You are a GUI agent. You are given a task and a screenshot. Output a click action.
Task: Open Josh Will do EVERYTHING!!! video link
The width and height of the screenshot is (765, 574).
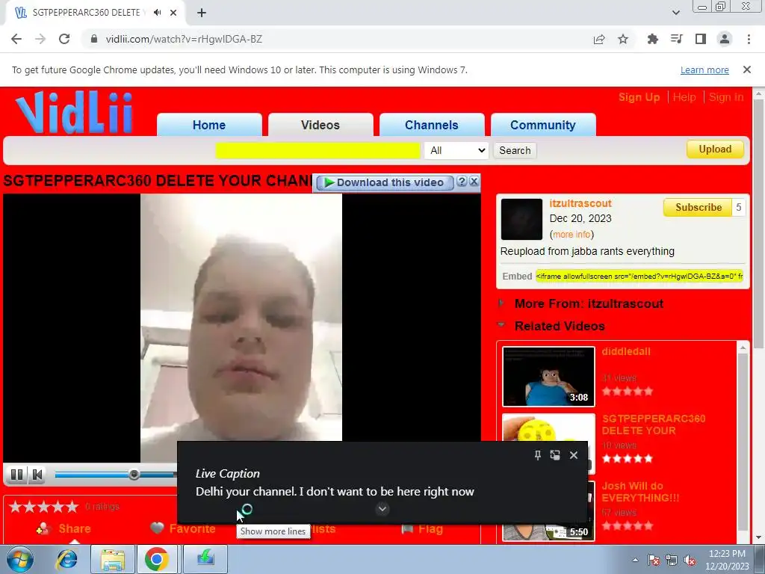(640, 492)
